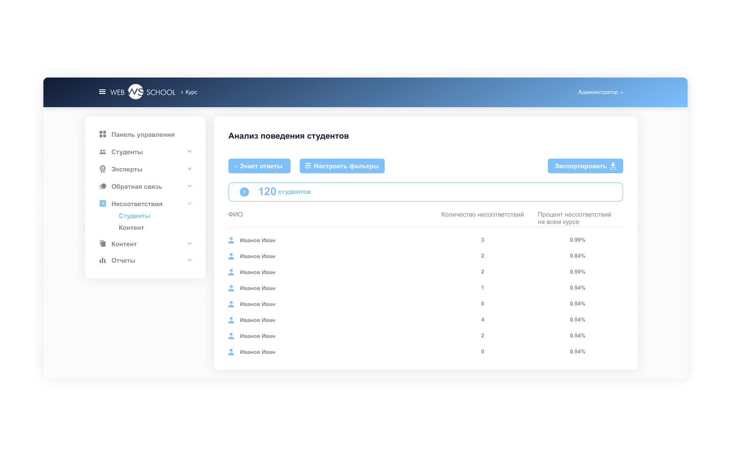Click the info icon next to 120 студентов
Screen dimensions: 731x456
244,192
